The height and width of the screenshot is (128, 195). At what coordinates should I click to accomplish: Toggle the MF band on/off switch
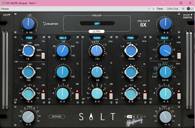[x=111, y=96]
